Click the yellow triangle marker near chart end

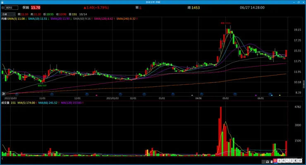click(x=280, y=95)
